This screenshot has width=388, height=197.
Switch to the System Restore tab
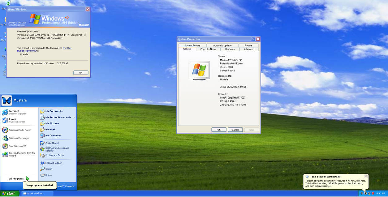tap(192, 45)
